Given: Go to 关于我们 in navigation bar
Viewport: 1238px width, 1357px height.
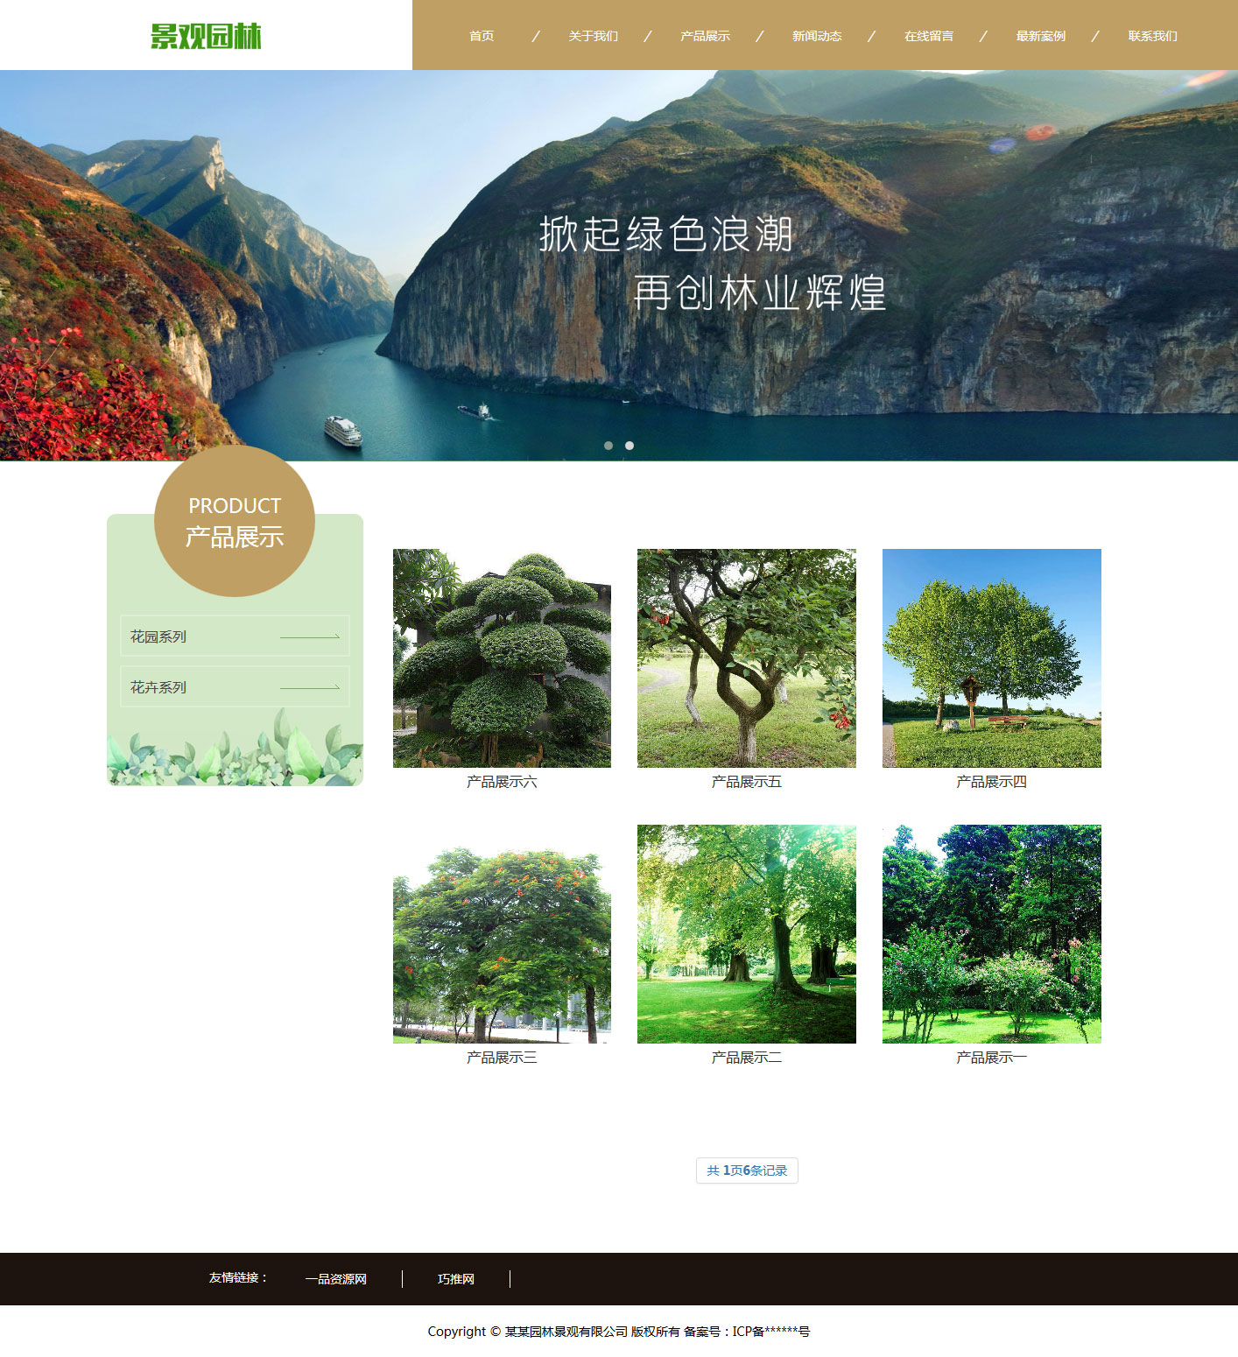Looking at the screenshot, I should point(593,36).
